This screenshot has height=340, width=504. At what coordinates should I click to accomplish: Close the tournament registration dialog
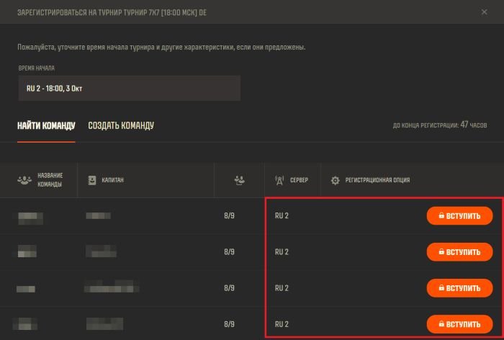point(484,12)
